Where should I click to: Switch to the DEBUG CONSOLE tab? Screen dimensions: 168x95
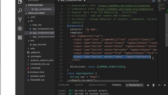(97, 85)
